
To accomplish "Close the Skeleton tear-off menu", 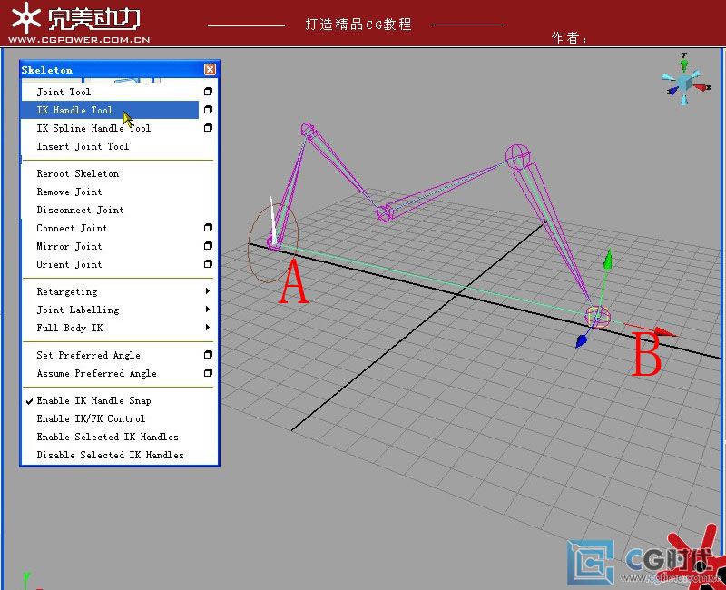I will pos(210,70).
